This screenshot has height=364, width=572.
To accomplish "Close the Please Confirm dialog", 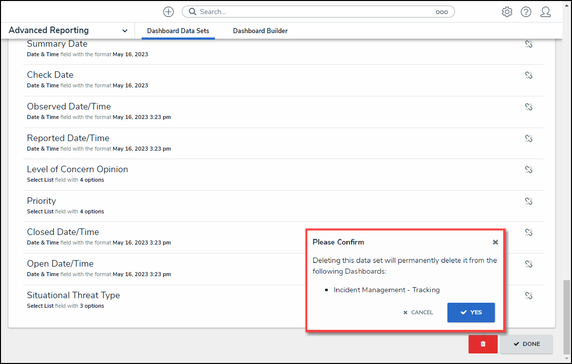I will (x=495, y=242).
